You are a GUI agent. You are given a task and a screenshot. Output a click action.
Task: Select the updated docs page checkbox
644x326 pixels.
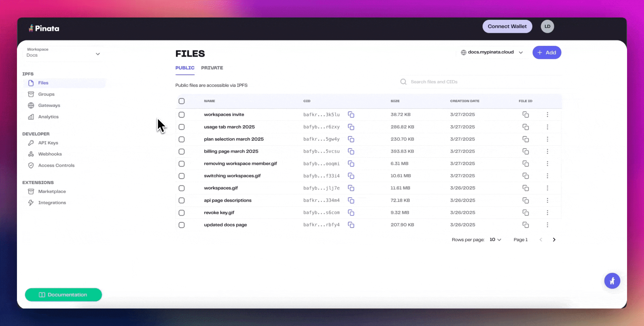(x=182, y=225)
